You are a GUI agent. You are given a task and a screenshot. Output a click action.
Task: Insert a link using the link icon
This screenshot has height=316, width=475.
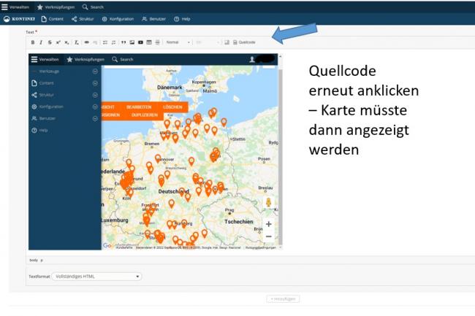(87, 42)
